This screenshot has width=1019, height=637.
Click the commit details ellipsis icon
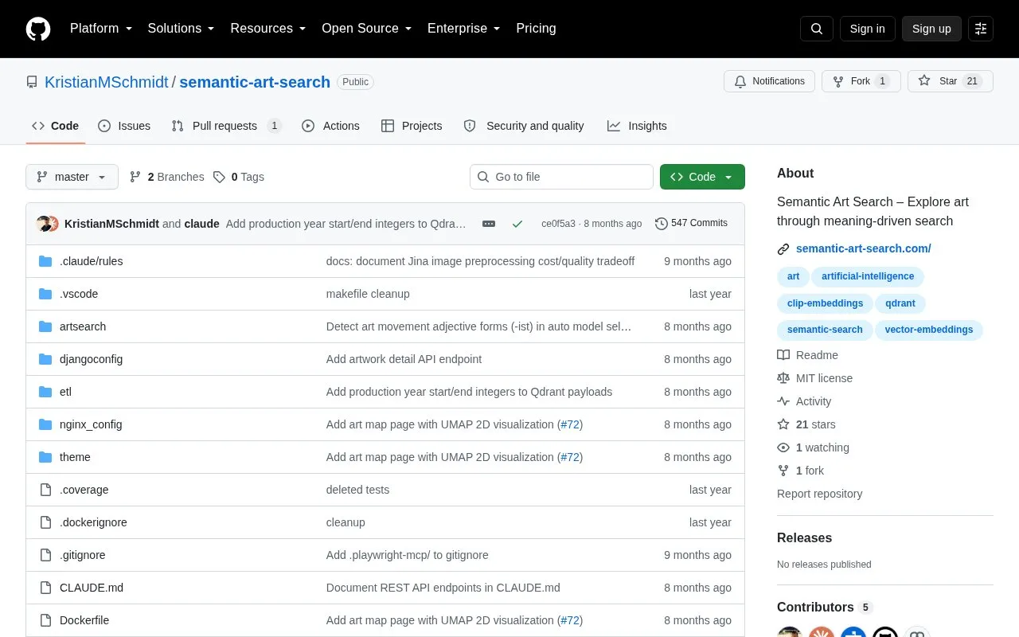tap(489, 224)
